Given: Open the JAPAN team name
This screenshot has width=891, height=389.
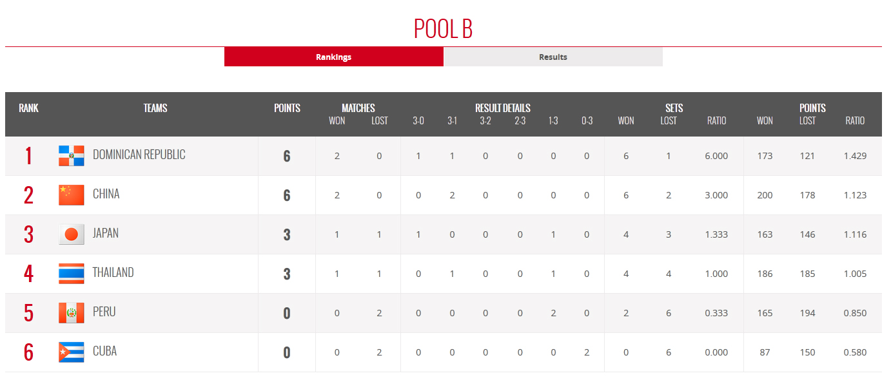Looking at the screenshot, I should click(106, 233).
